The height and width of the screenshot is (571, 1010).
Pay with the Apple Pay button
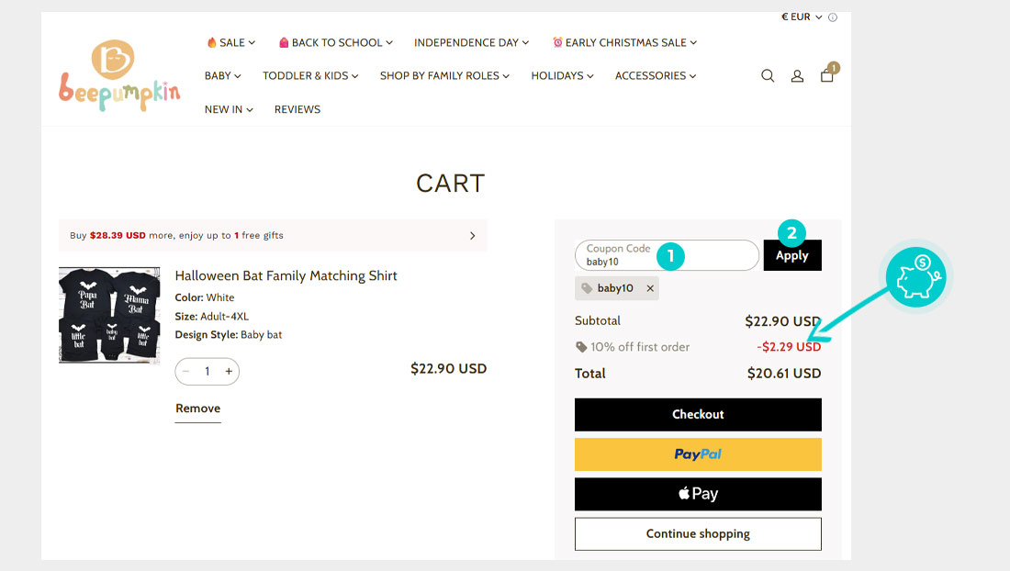698,494
